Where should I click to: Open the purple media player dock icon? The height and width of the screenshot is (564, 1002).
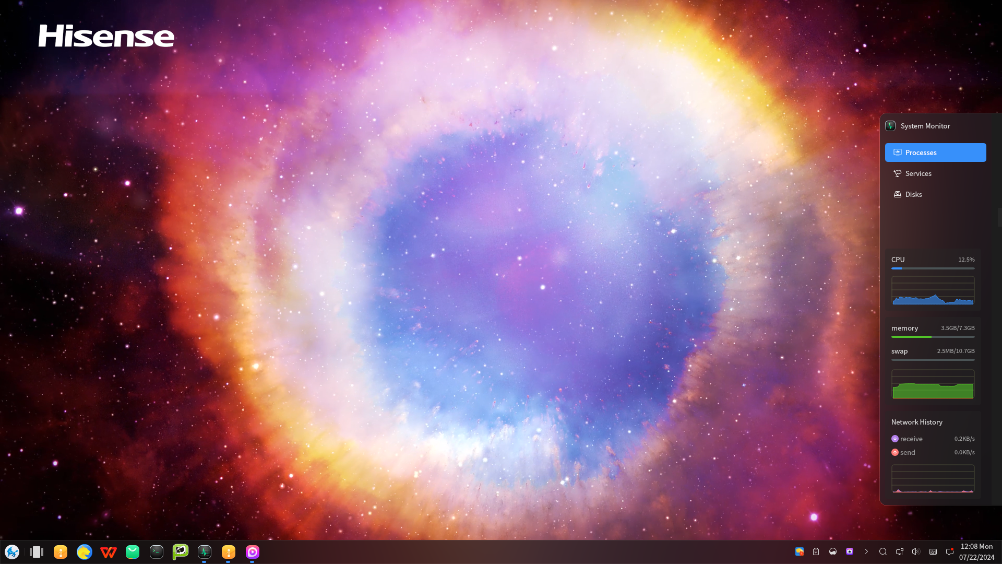253,552
